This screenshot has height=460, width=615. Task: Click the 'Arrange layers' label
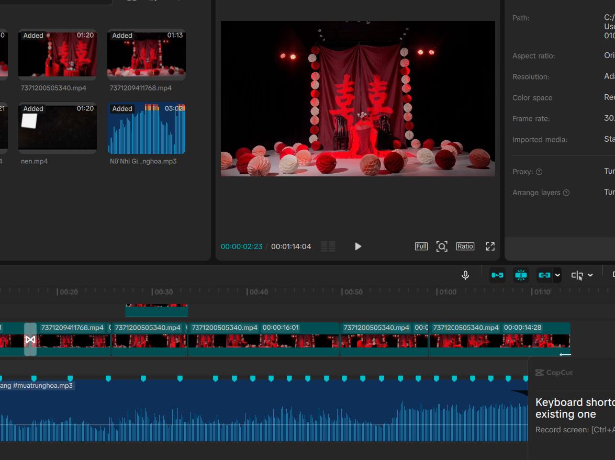(x=536, y=193)
